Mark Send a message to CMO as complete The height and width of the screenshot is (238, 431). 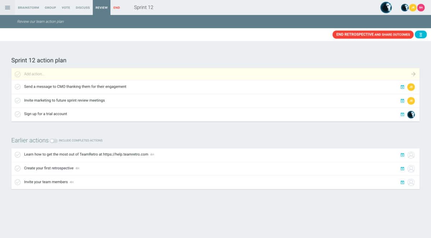click(18, 87)
